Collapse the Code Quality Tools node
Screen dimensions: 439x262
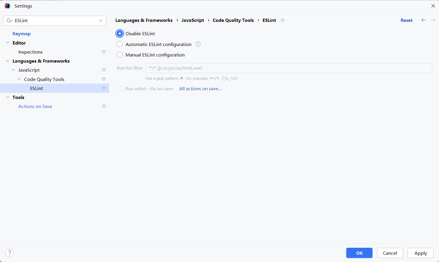click(19, 79)
